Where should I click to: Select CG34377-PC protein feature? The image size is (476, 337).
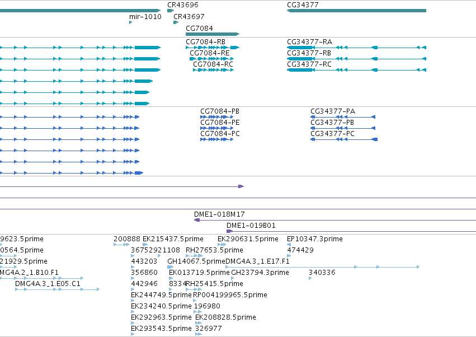coord(344,139)
